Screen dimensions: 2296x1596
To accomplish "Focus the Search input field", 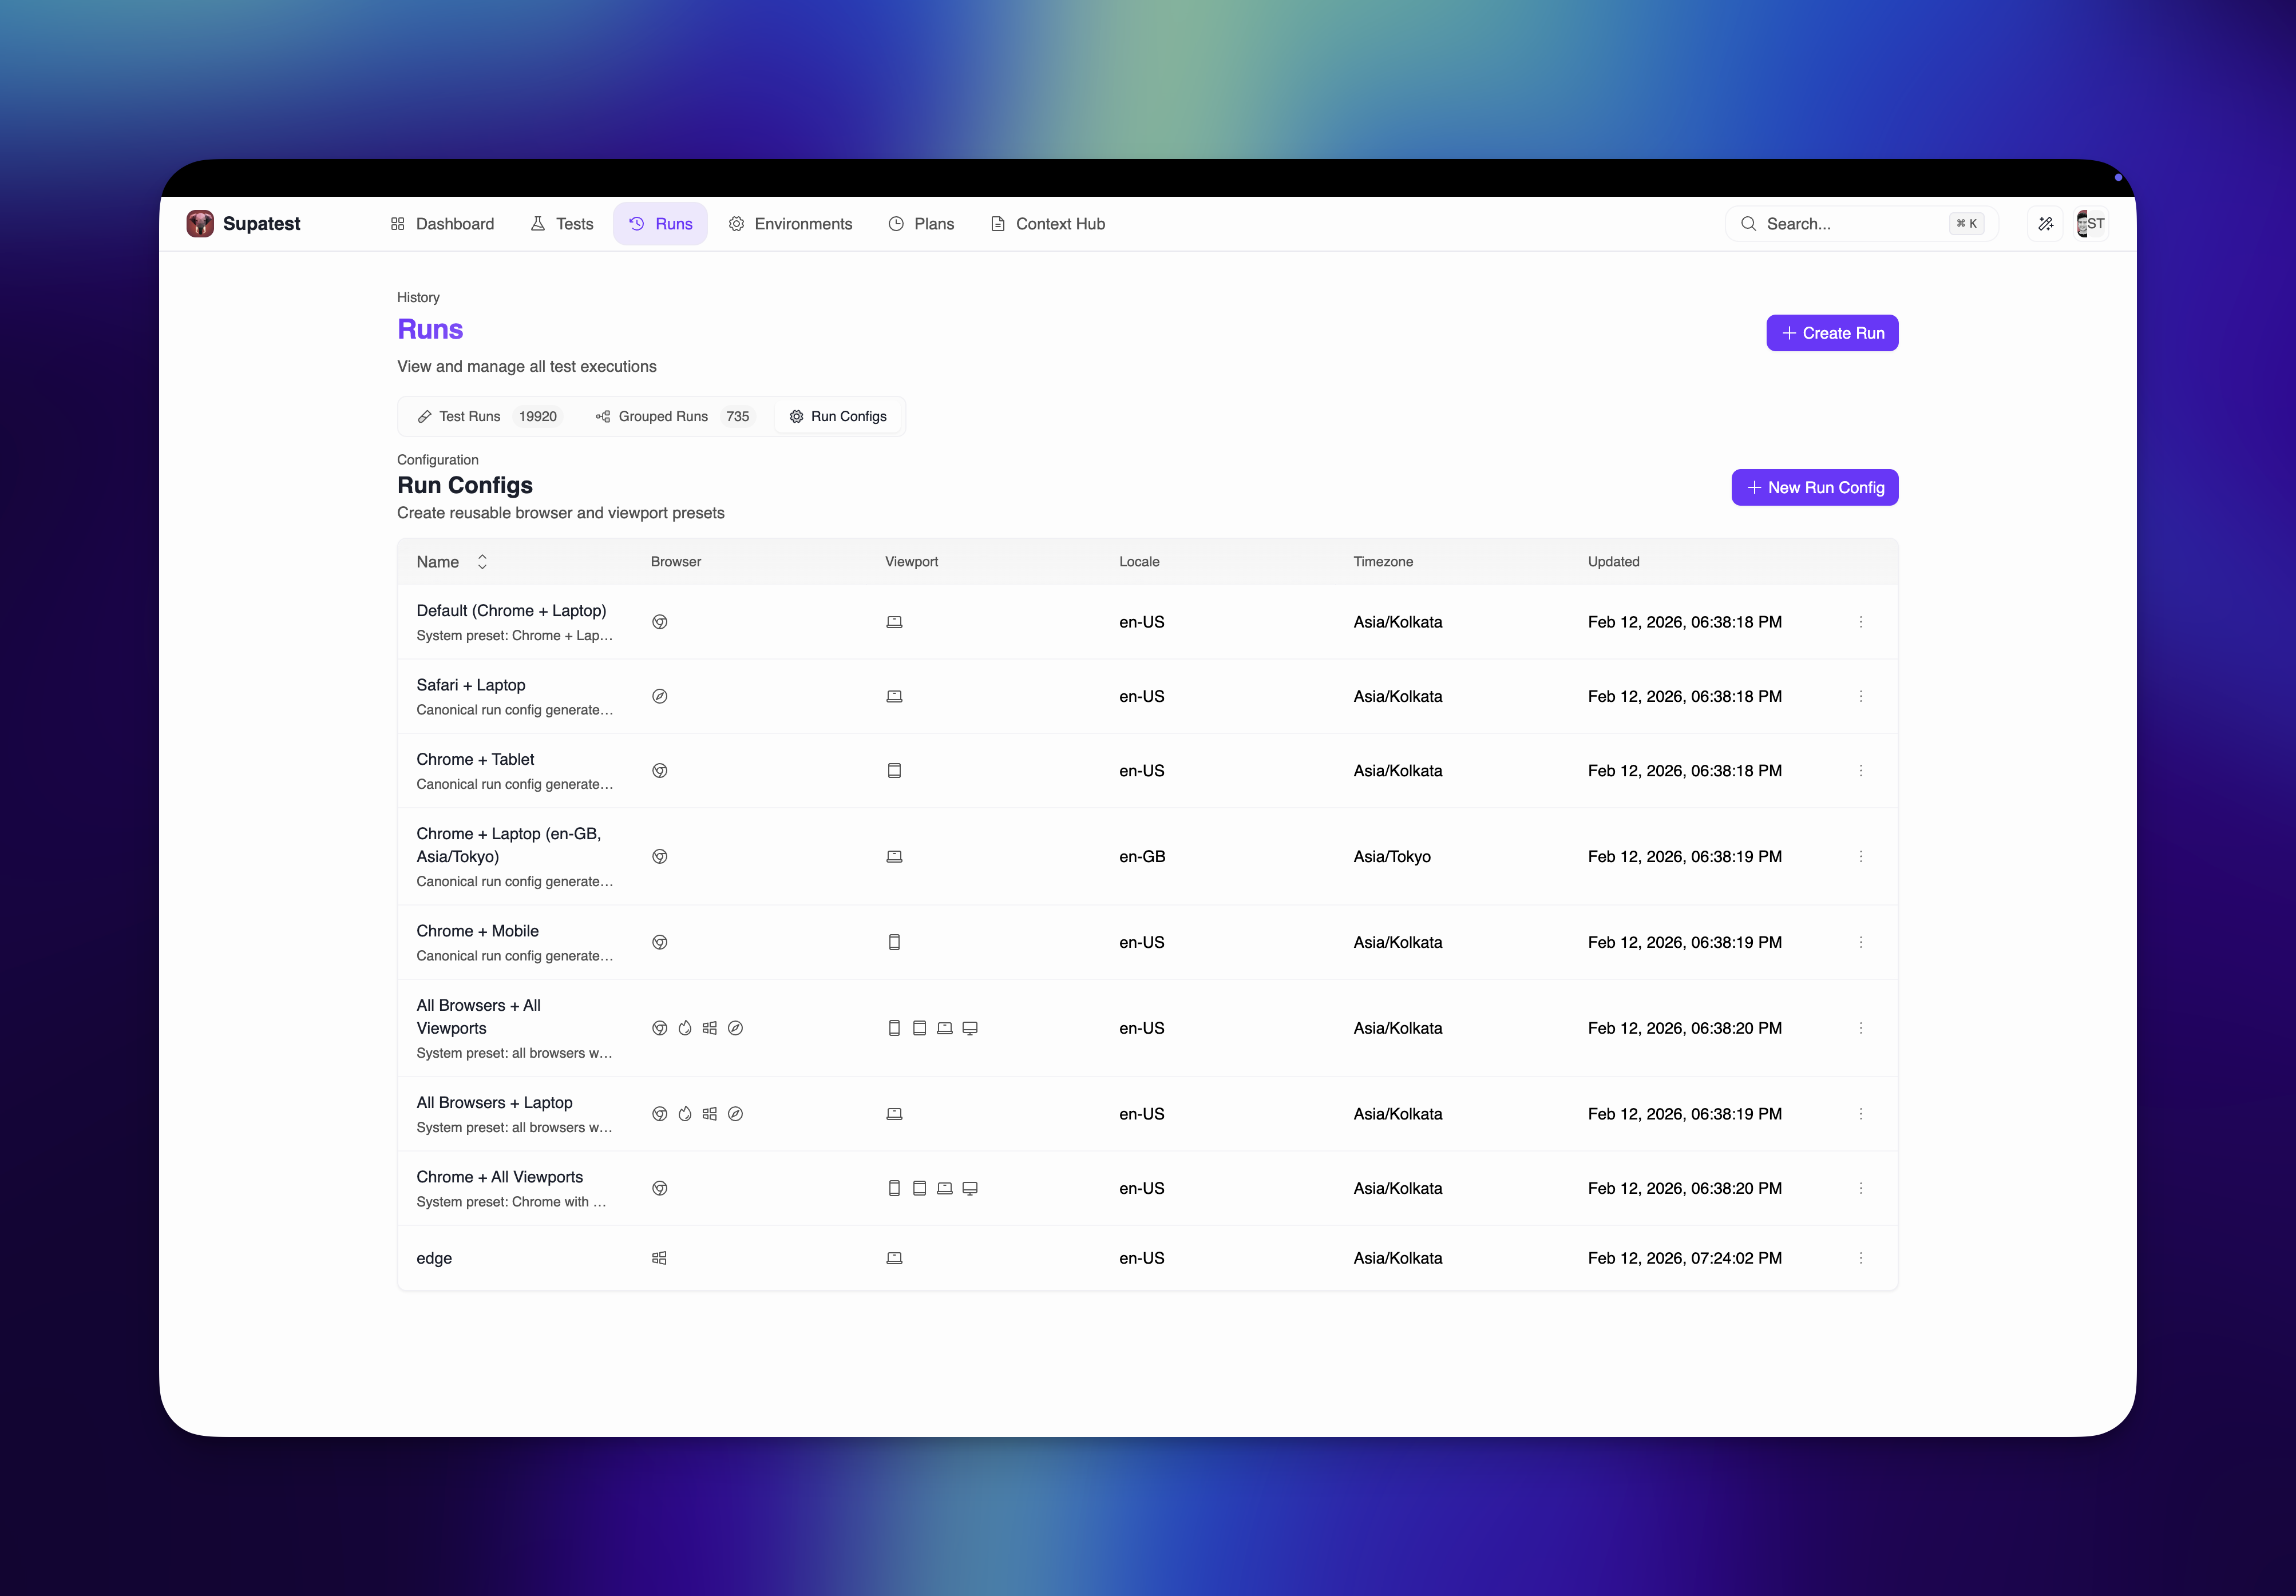I will click(1850, 224).
